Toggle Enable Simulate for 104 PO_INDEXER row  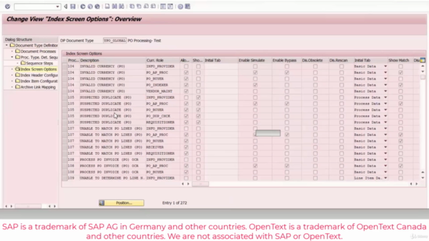[255, 85]
